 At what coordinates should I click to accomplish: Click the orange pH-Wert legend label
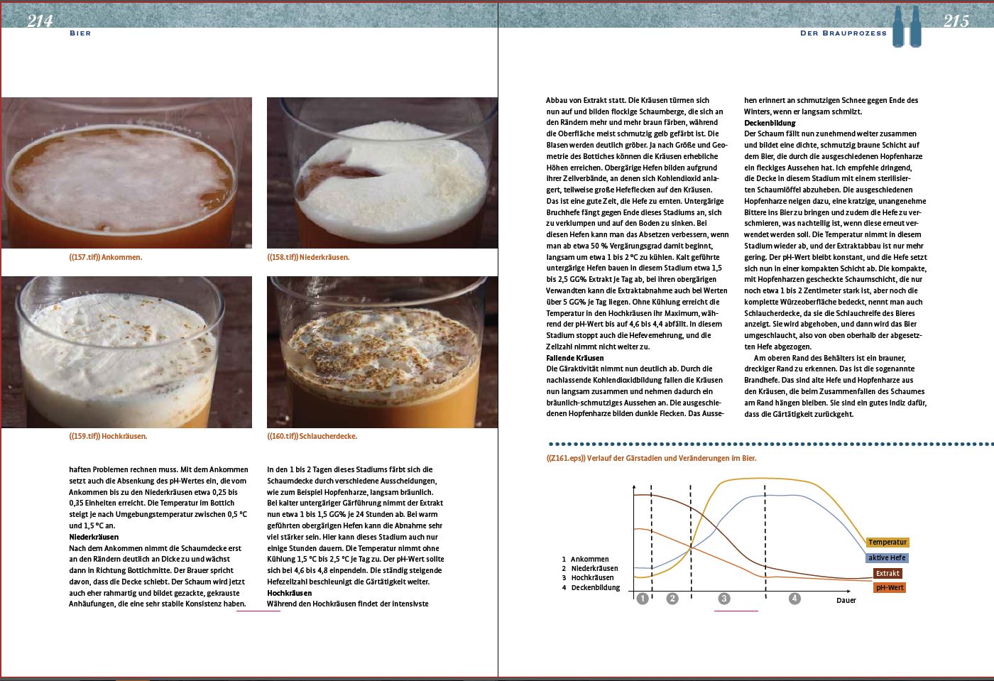890,587
